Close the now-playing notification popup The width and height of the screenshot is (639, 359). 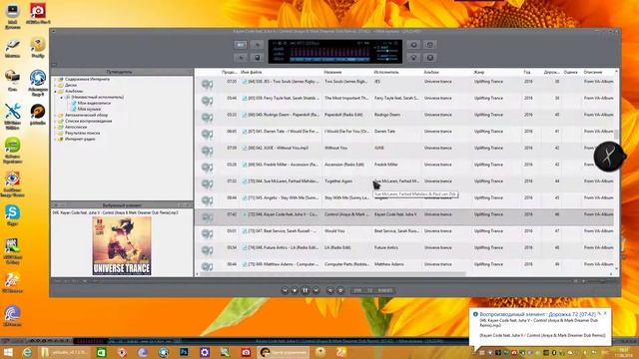[605, 313]
